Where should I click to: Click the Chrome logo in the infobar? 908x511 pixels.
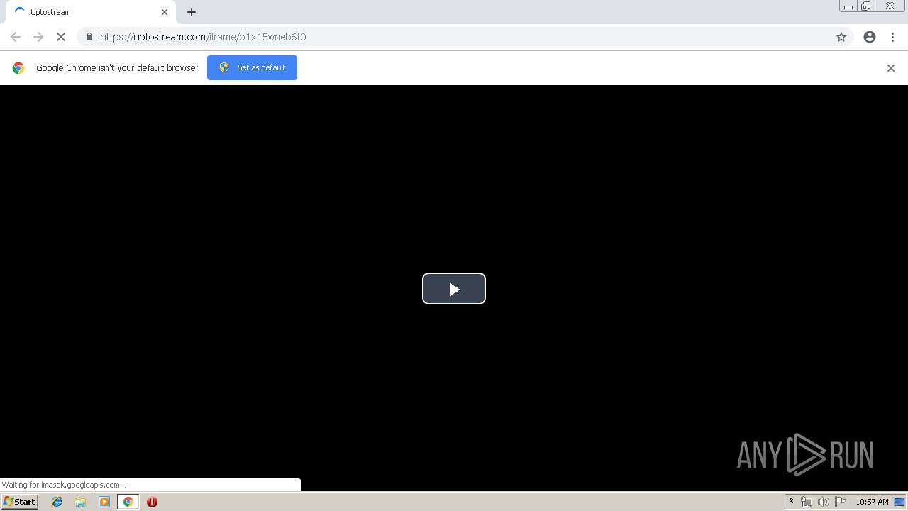[x=18, y=68]
